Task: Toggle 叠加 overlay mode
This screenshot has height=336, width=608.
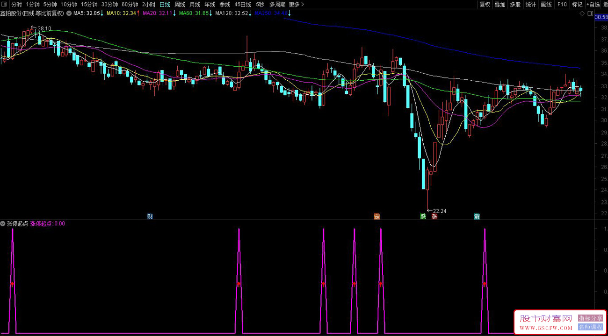Action: 500,5
